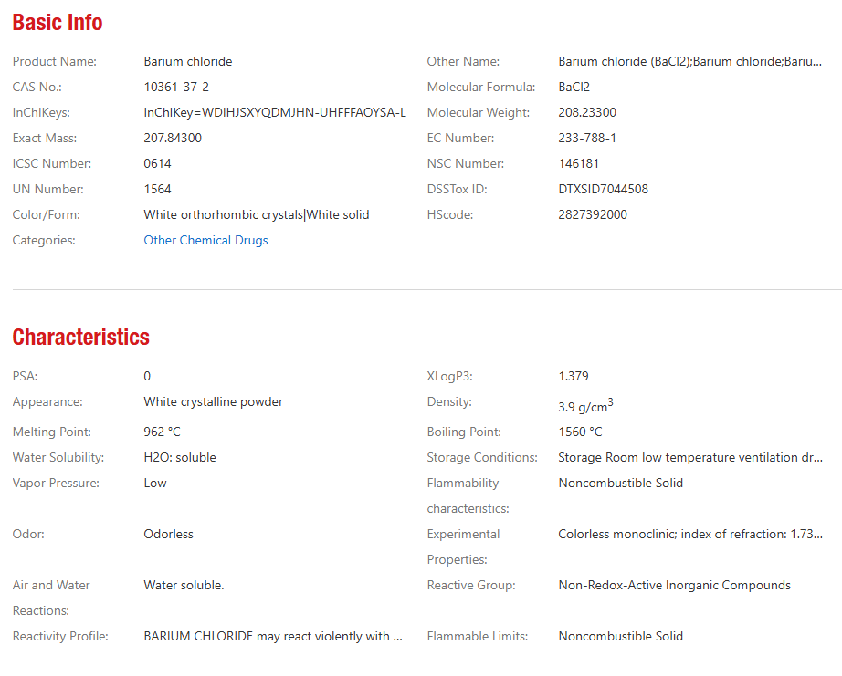Click the truncated Other Name value
Viewport: 842px width, 676px height.
click(690, 62)
